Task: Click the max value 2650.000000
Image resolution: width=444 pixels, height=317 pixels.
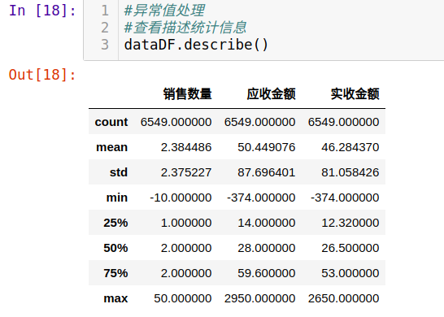Action: pyautogui.click(x=344, y=298)
